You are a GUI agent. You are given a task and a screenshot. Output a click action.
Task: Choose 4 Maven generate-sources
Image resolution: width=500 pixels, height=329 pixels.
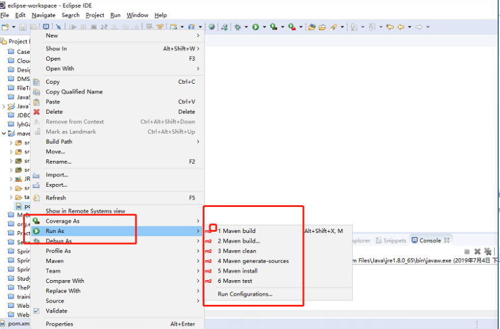coord(278,261)
